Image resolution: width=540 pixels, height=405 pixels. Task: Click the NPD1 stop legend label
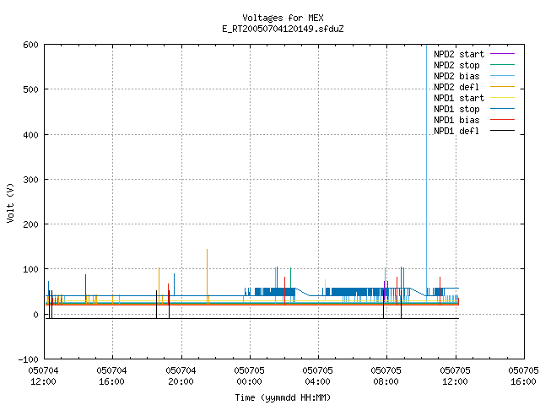pyautogui.click(x=456, y=109)
